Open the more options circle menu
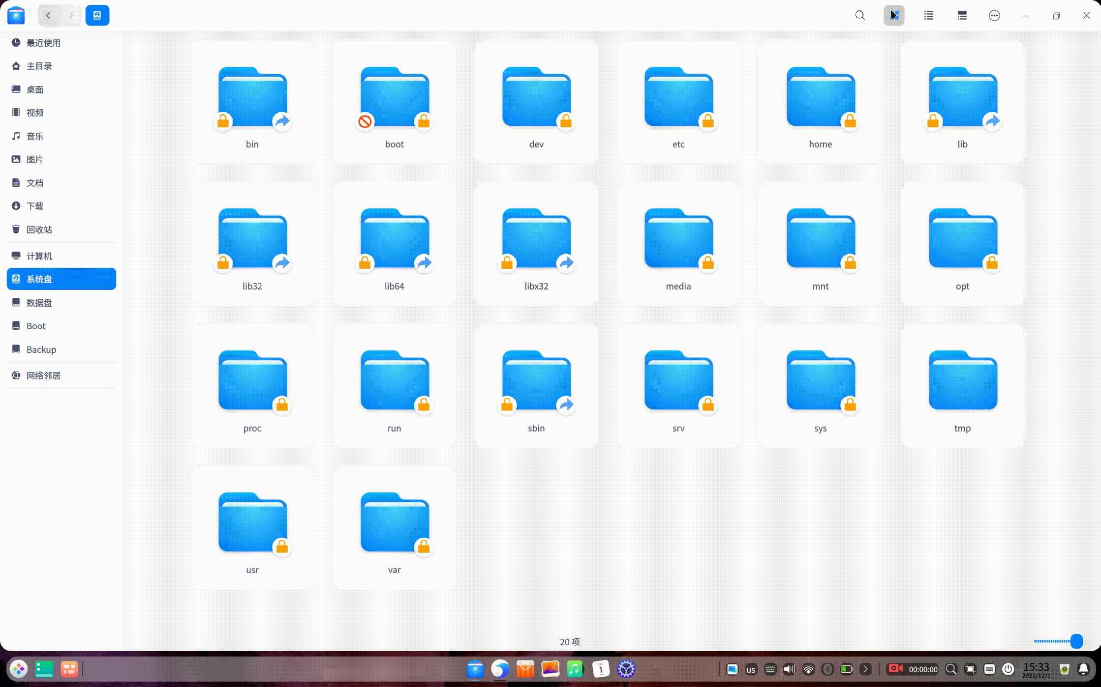The image size is (1101, 687). pos(994,15)
